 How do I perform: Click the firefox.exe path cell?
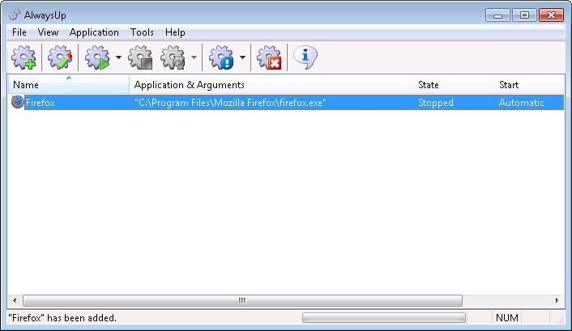pos(230,103)
